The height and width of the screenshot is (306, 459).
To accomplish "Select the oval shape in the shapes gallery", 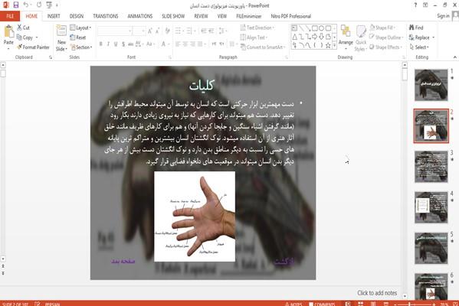I will point(321,28).
